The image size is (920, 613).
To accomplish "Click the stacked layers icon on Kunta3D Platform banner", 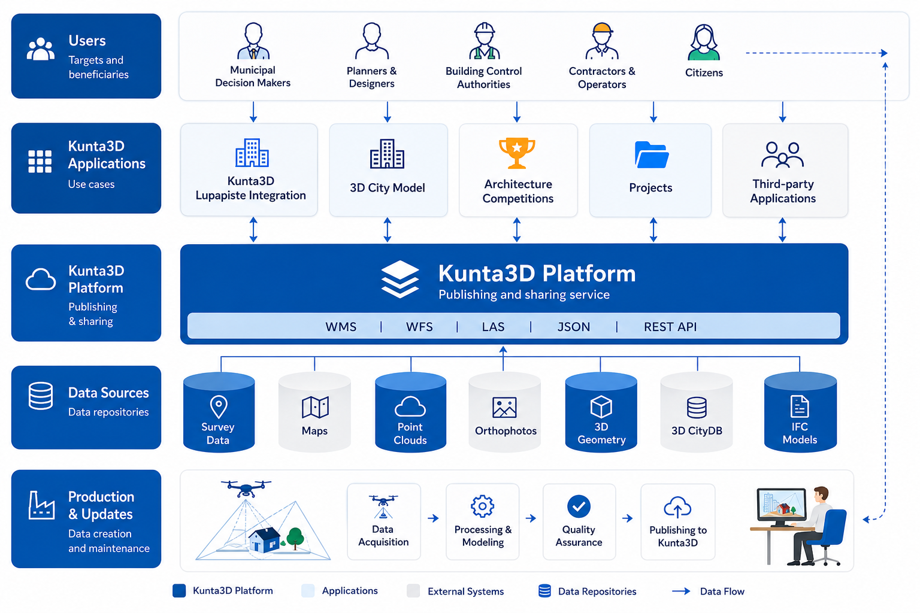I will (x=400, y=280).
